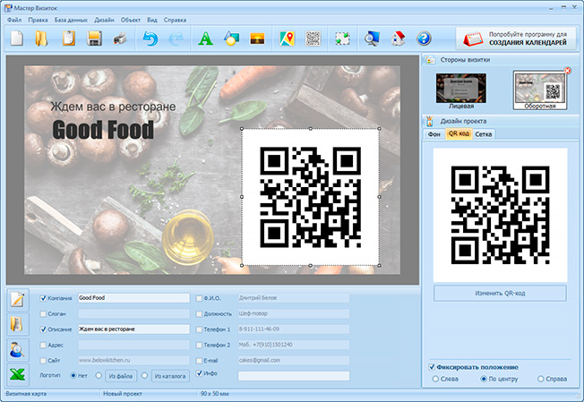Click the Описание text field
Image resolution: width=584 pixels, height=402 pixels.
click(133, 329)
